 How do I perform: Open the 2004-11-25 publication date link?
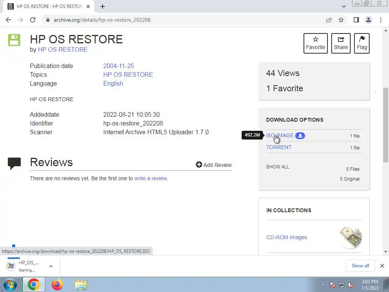(119, 66)
